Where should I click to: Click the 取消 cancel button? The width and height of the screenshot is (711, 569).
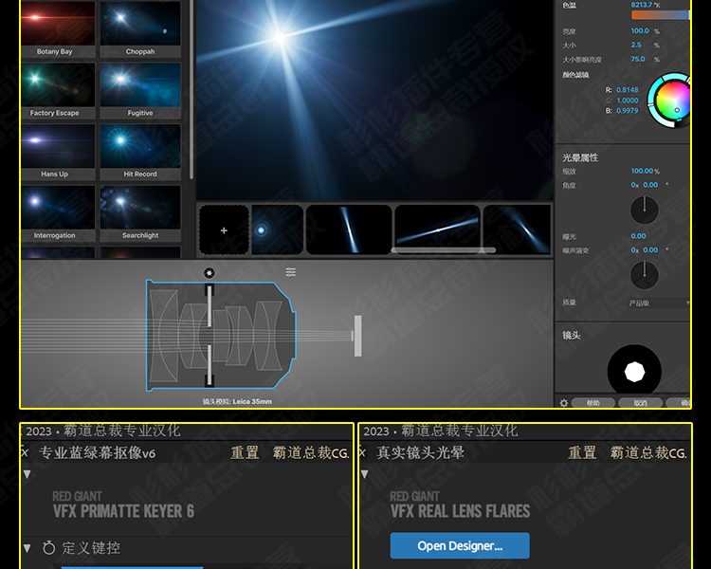[640, 403]
